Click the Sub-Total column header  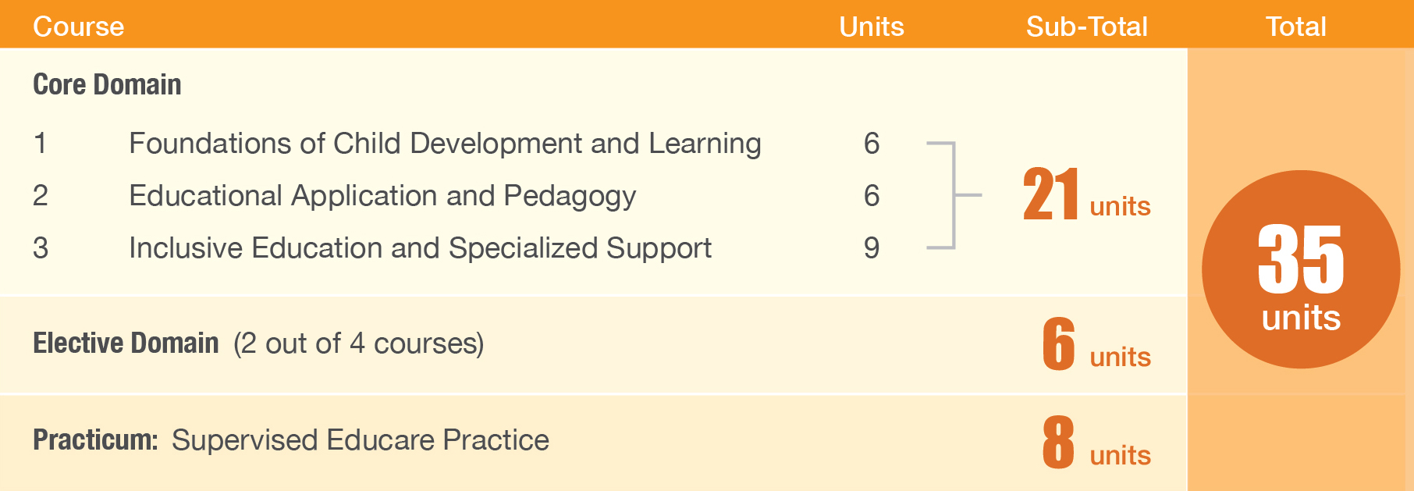click(x=1086, y=27)
